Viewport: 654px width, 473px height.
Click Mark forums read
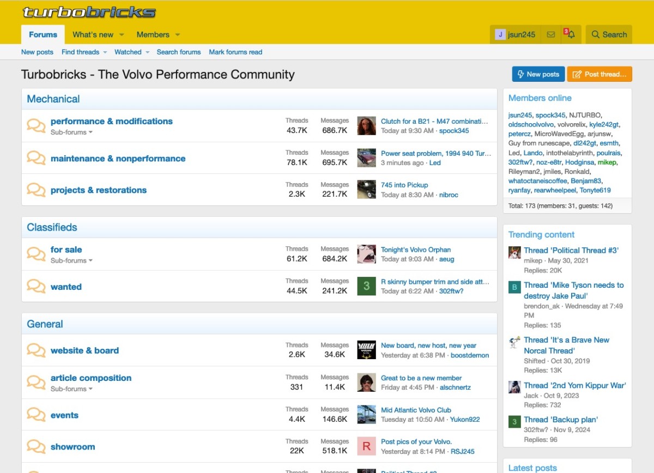tap(235, 52)
